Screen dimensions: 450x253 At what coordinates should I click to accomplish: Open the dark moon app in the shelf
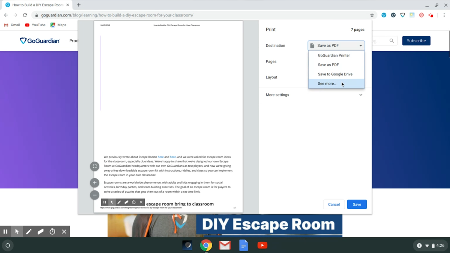[x=187, y=246]
